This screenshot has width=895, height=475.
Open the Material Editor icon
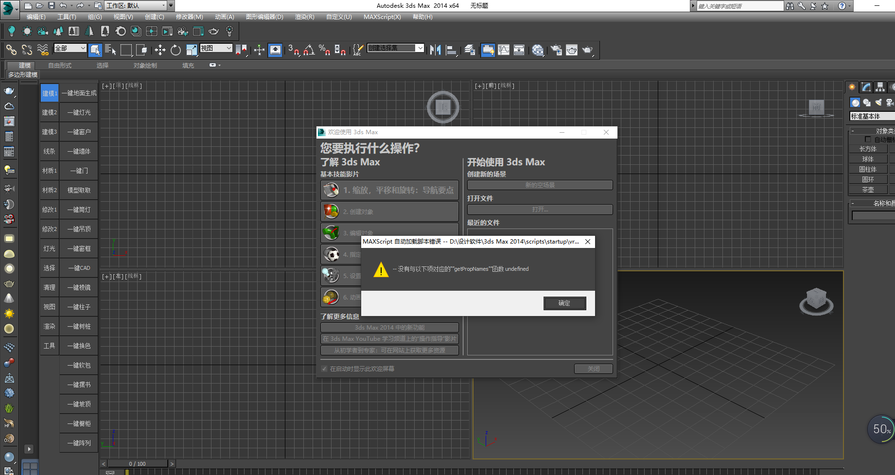tap(538, 50)
